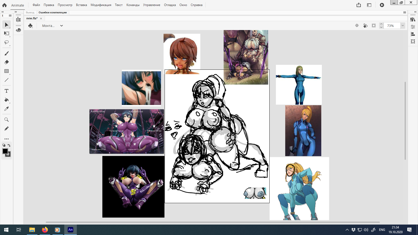The image size is (418, 235).
Task: Open the Модификация menu
Action: point(101,5)
